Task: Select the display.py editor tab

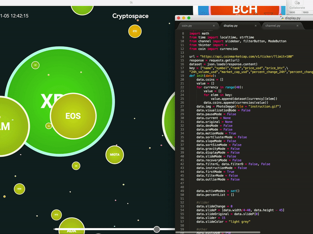Action: (x=230, y=26)
